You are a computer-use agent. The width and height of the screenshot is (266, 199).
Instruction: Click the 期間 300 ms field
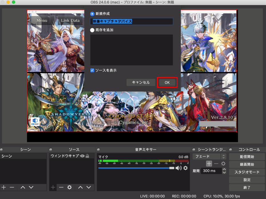coord(211,171)
